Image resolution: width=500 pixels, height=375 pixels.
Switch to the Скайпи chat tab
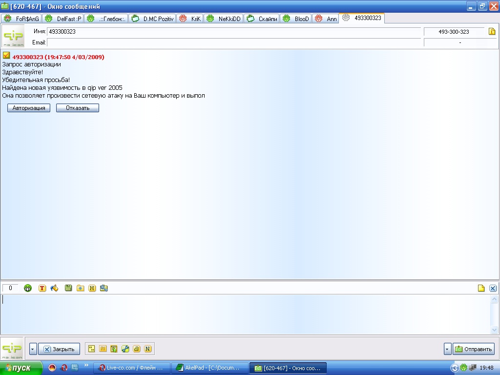click(x=262, y=19)
